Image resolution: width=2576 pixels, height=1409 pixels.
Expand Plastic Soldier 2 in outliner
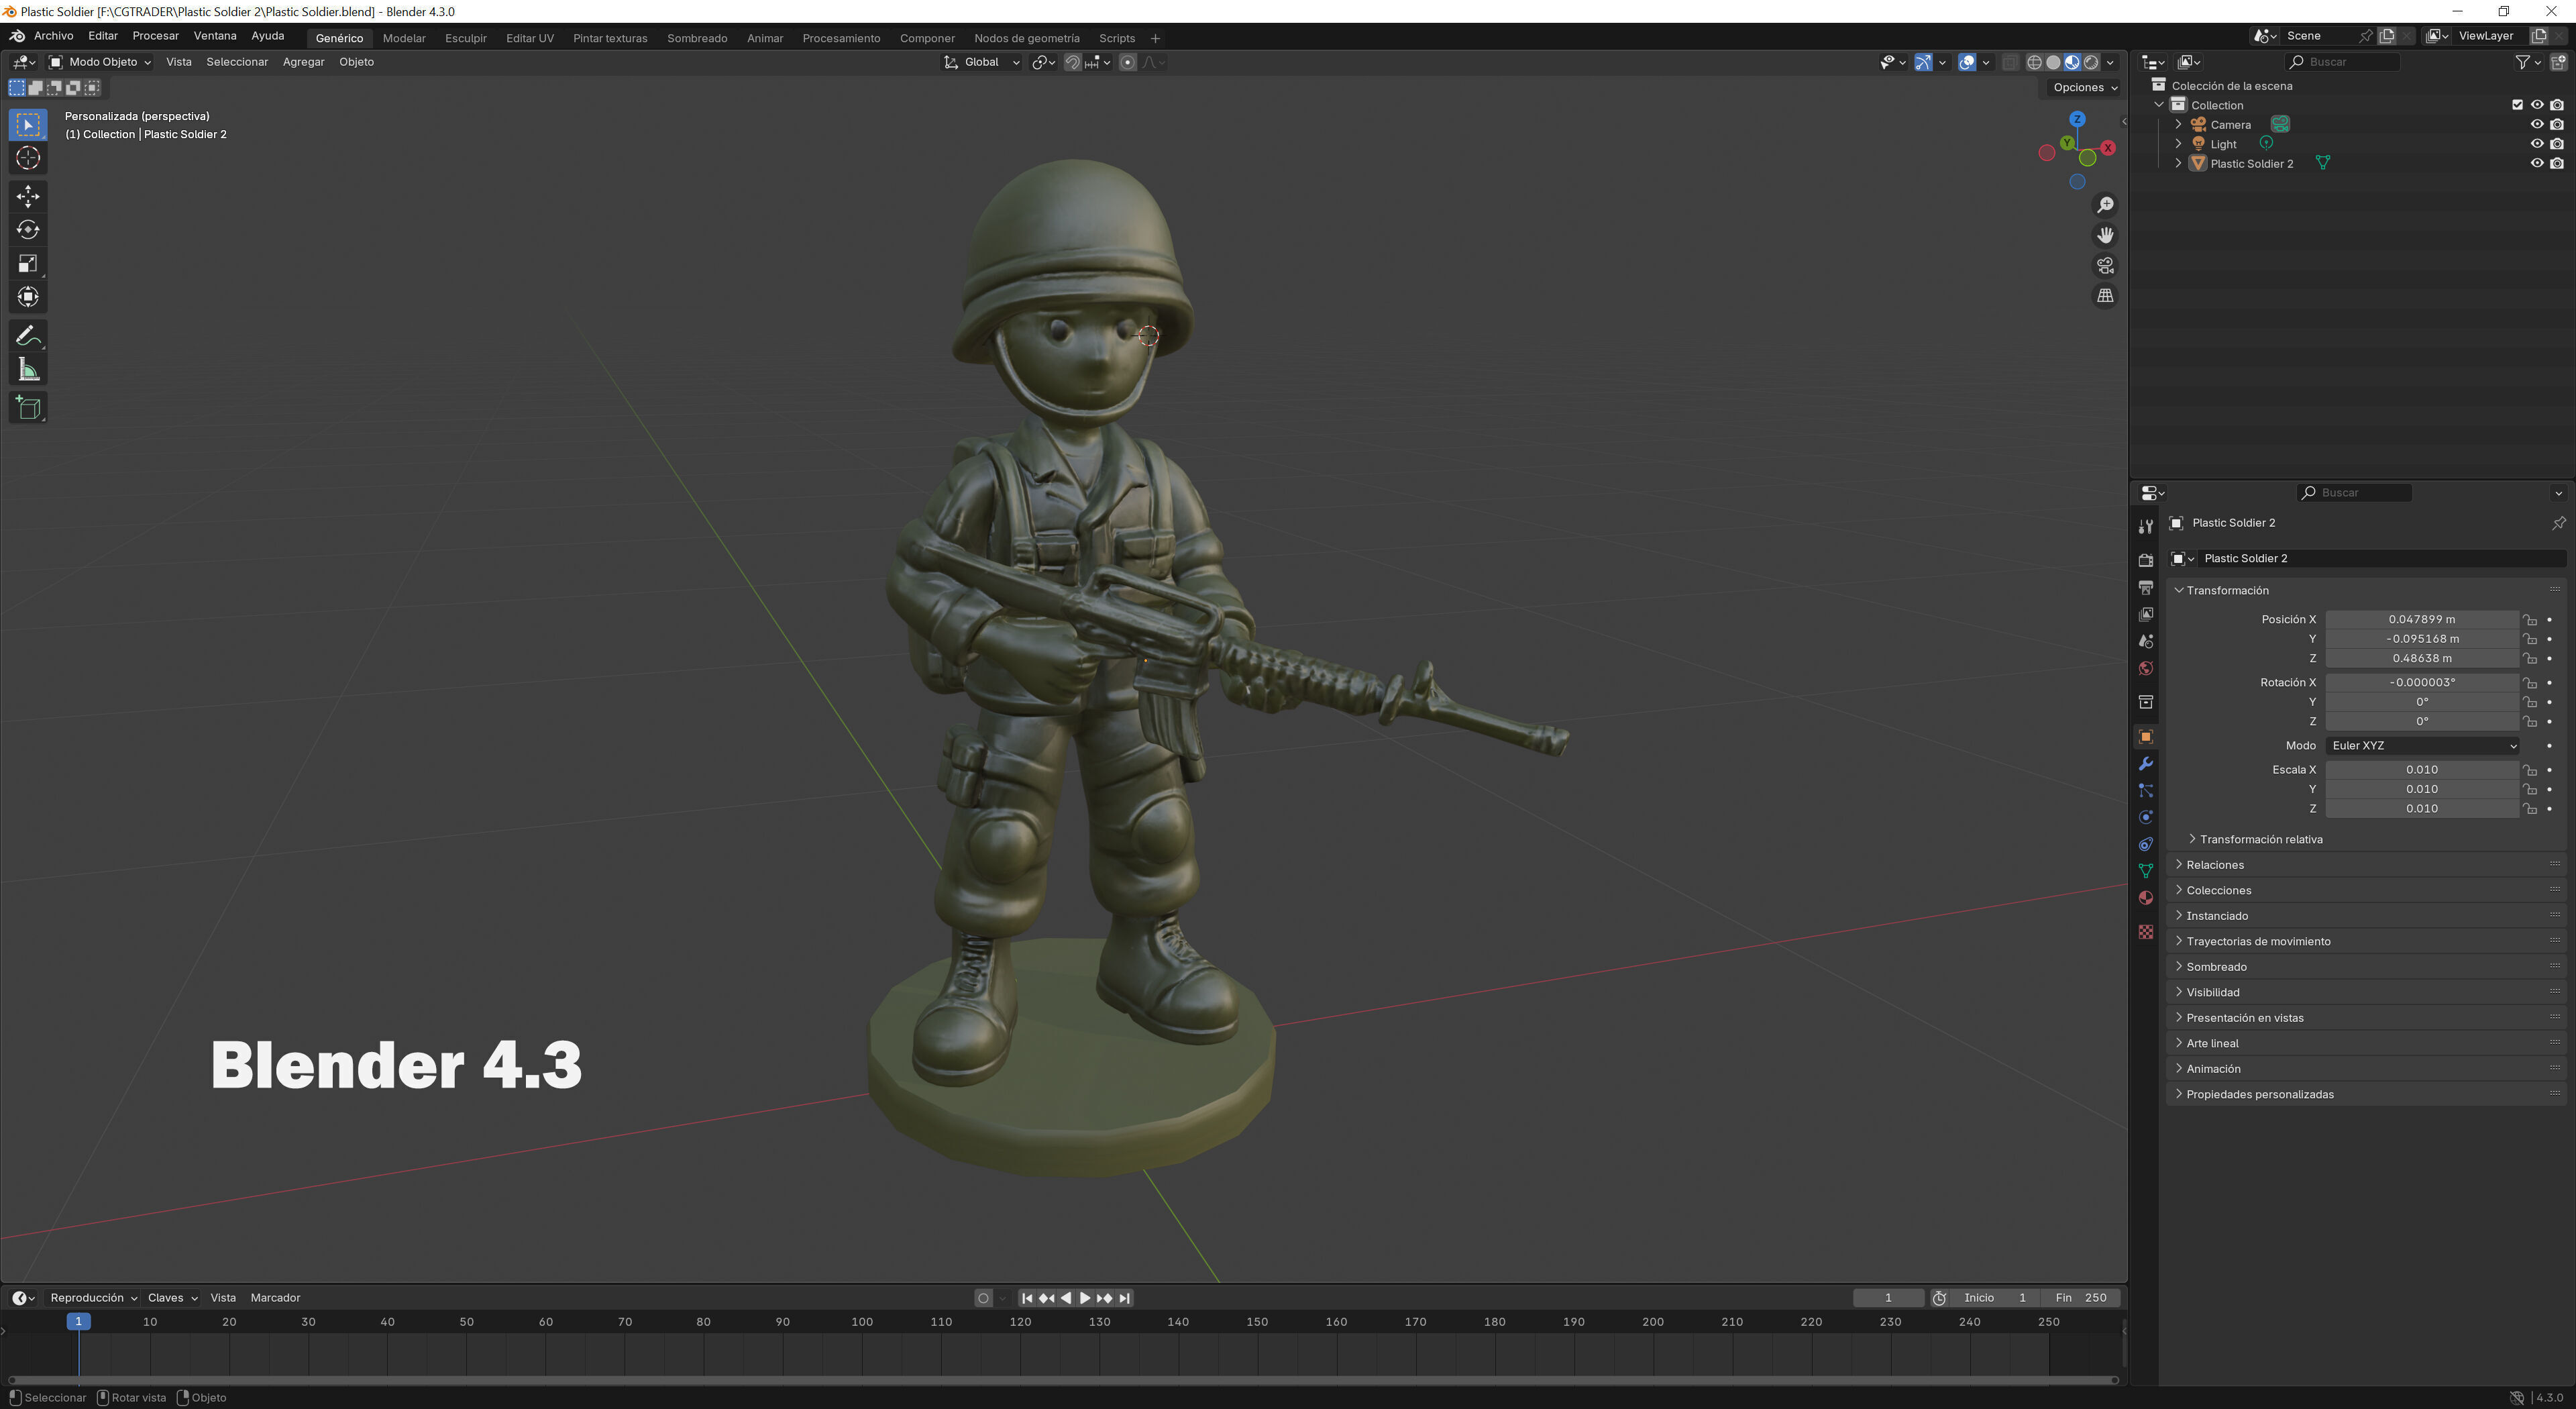tap(2178, 164)
